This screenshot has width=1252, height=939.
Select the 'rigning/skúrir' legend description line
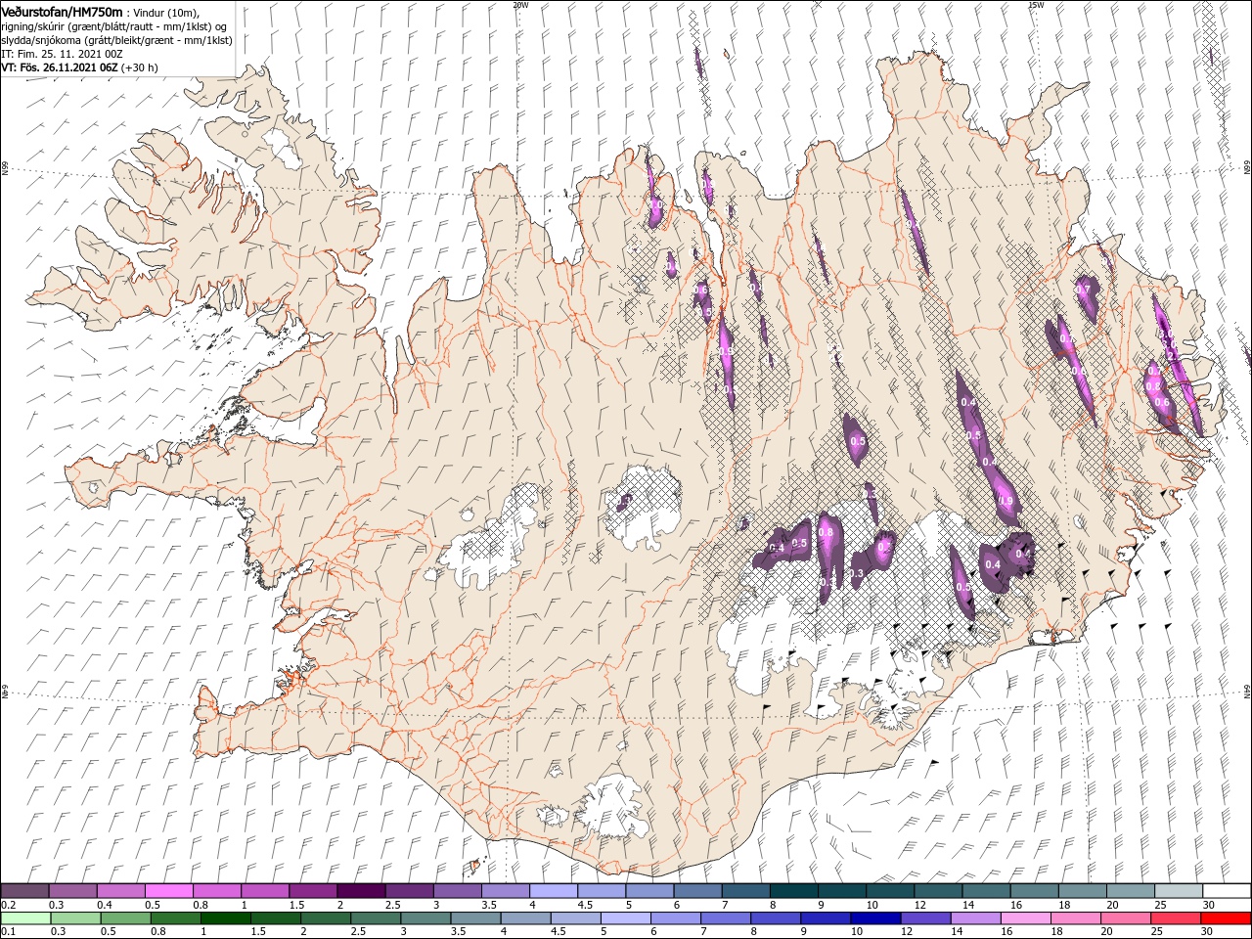click(x=113, y=26)
